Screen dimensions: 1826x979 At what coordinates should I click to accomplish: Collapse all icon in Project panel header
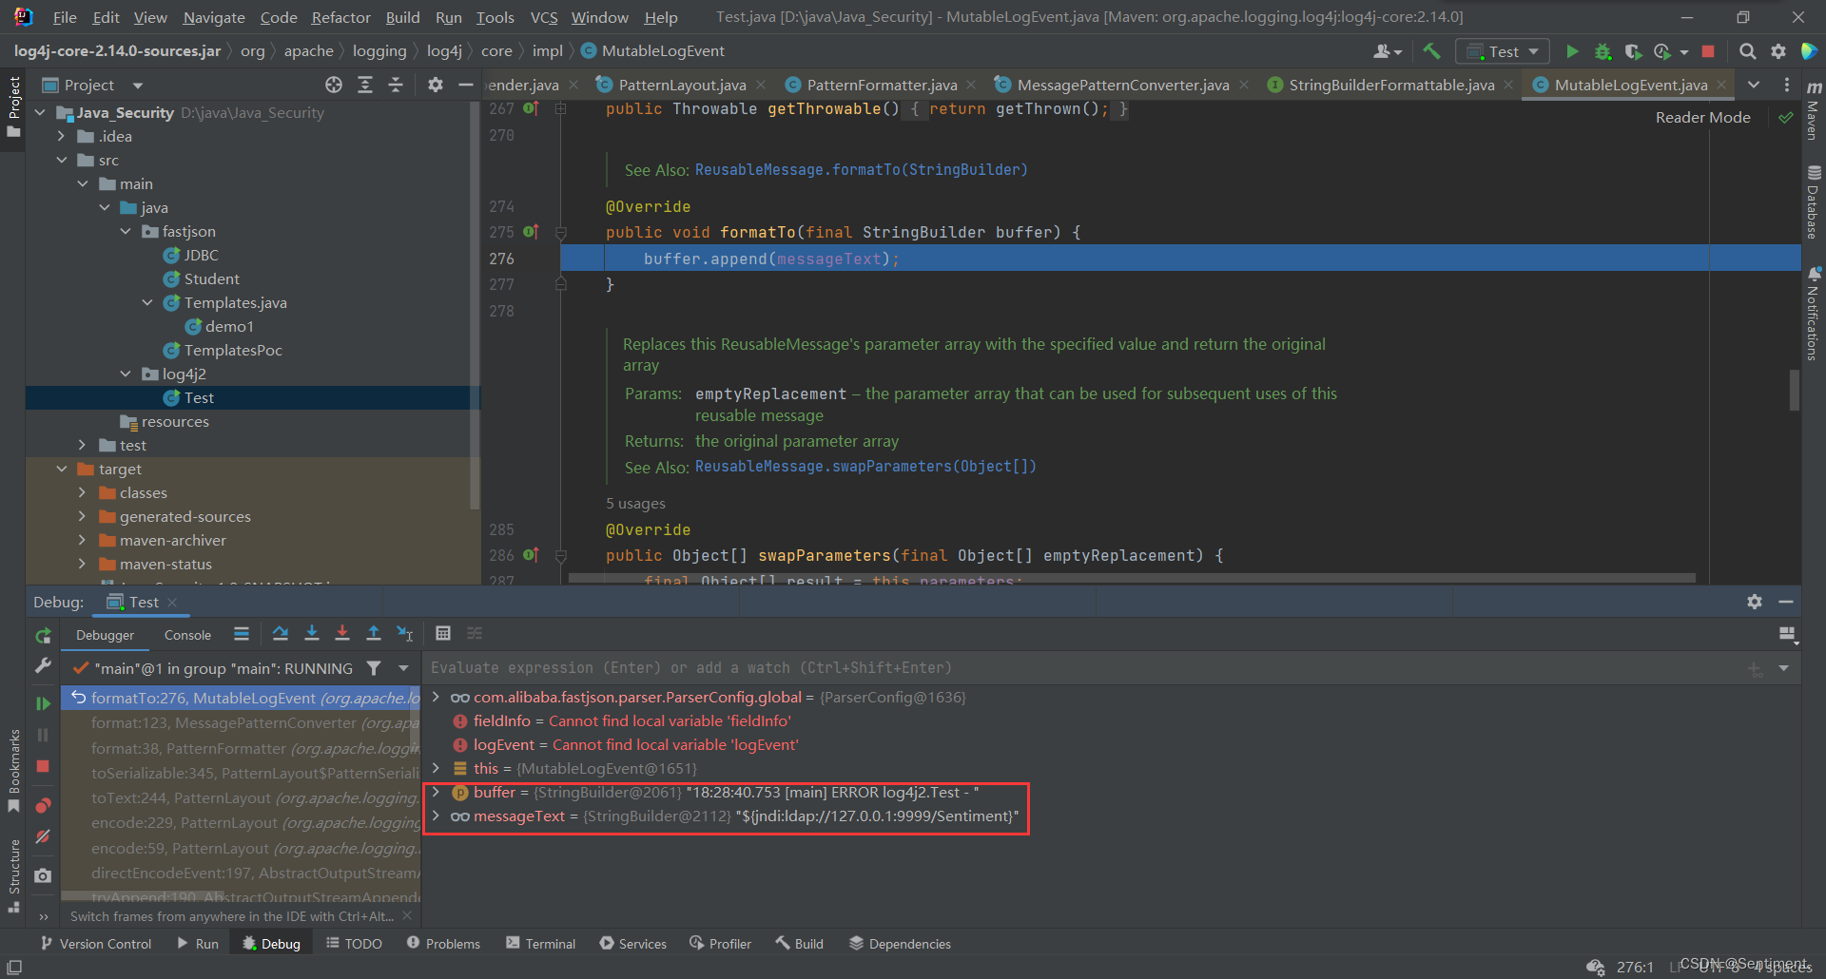click(396, 85)
